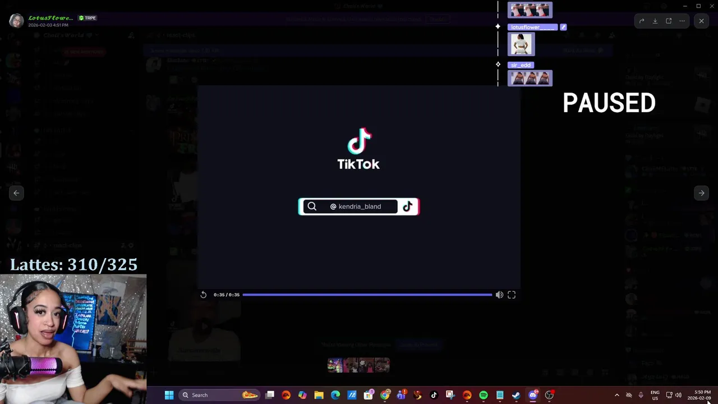
Task: Switch the ENG US input language
Action: [655, 395]
